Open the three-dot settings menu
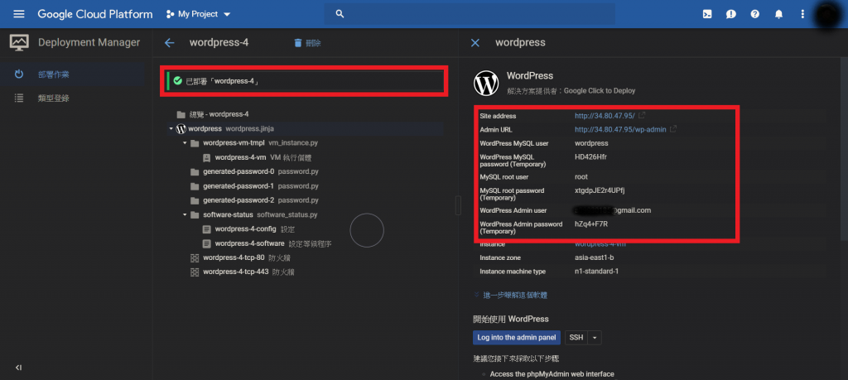 click(x=802, y=14)
